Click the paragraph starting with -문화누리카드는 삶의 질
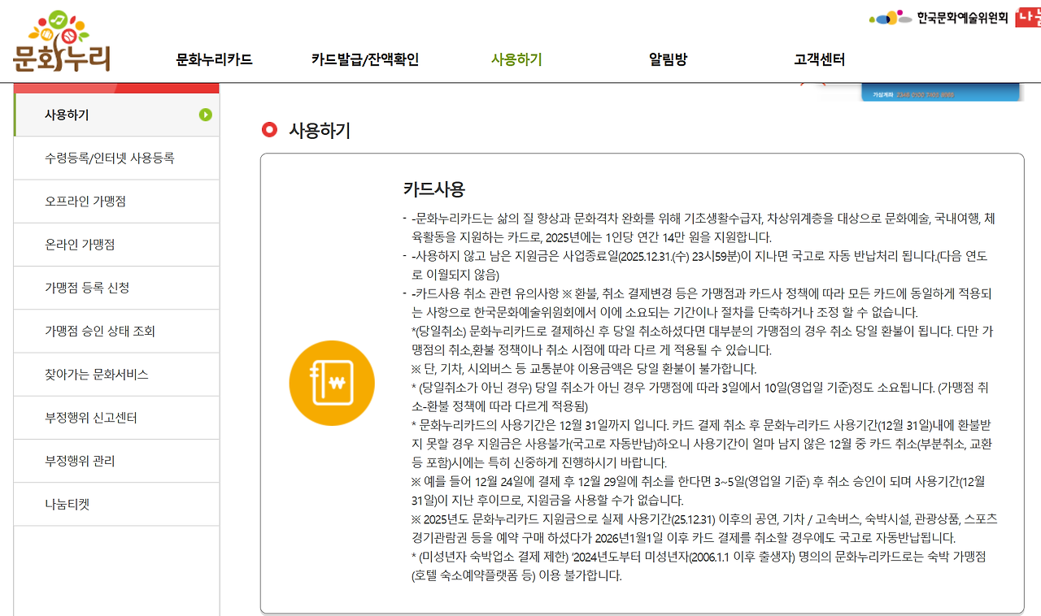 pos(703,228)
